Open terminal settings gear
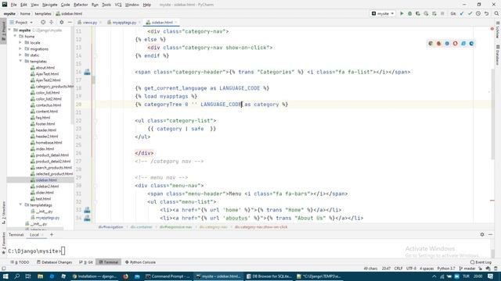The image size is (501, 281). click(x=482, y=234)
